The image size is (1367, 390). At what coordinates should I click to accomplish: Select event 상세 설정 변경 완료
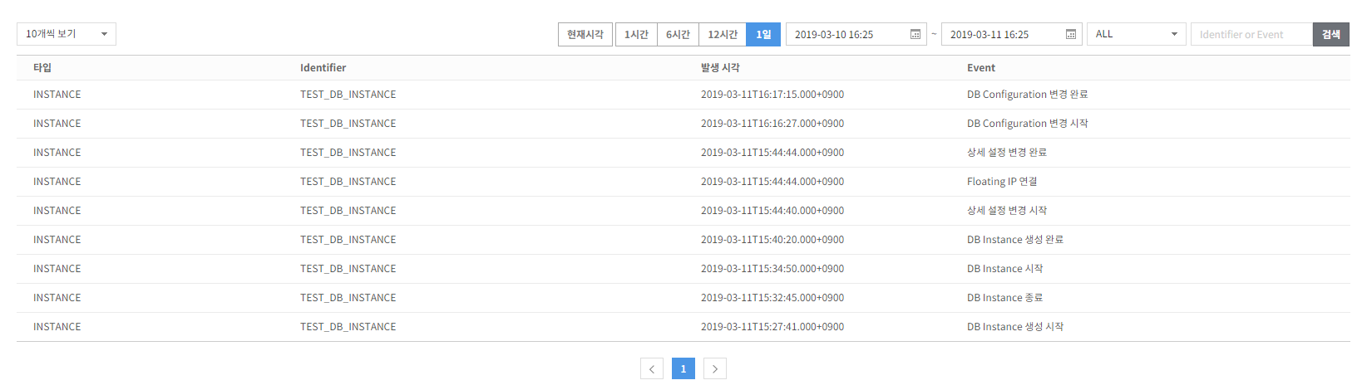pyautogui.click(x=1007, y=153)
